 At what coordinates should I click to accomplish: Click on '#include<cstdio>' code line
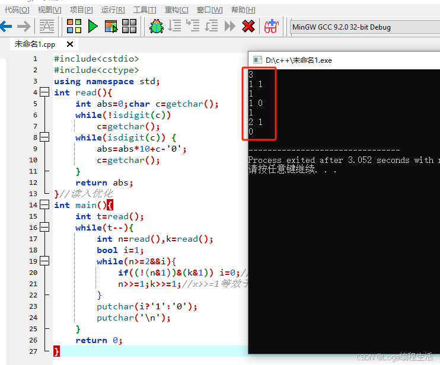(x=97, y=59)
